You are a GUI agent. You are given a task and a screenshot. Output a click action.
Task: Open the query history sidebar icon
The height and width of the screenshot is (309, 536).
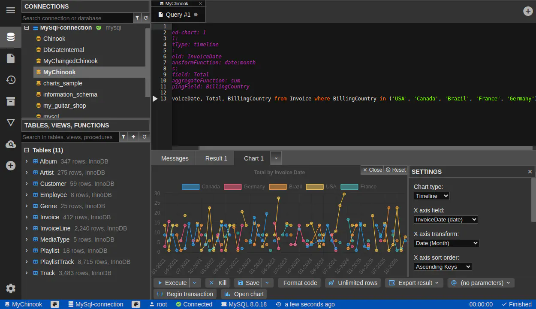11,80
